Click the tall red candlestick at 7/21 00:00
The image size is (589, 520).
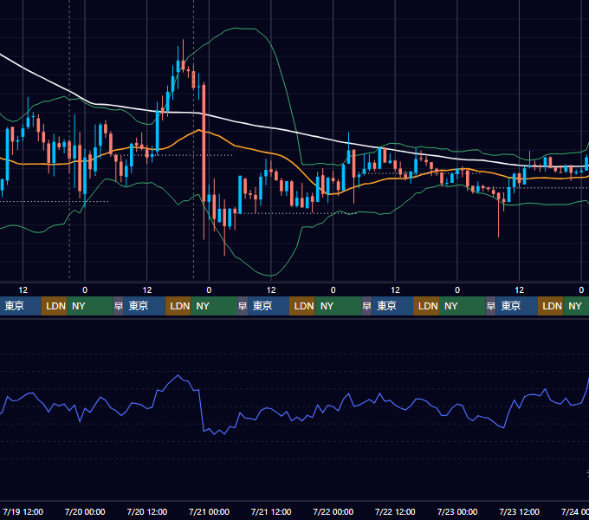204,143
